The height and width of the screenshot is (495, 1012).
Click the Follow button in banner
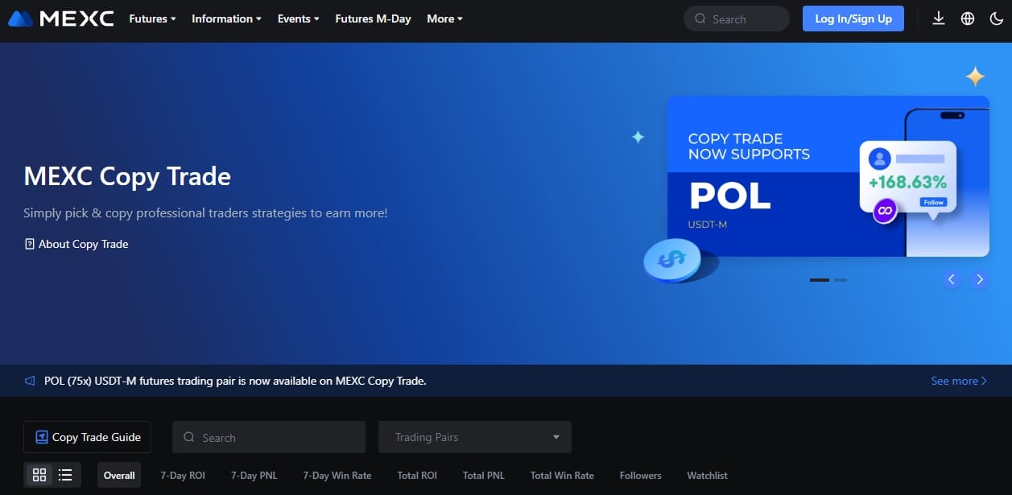click(x=934, y=202)
